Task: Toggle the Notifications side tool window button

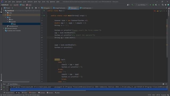Action: tap(169, 12)
